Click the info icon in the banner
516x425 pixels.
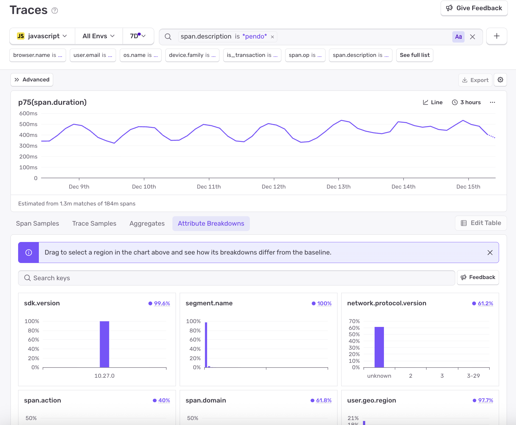tap(29, 252)
